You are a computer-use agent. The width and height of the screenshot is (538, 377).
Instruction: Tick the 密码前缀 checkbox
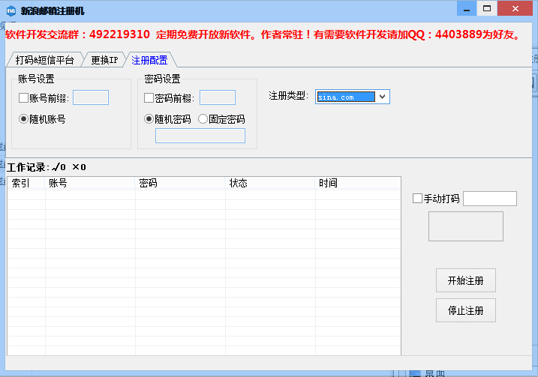click(x=149, y=98)
